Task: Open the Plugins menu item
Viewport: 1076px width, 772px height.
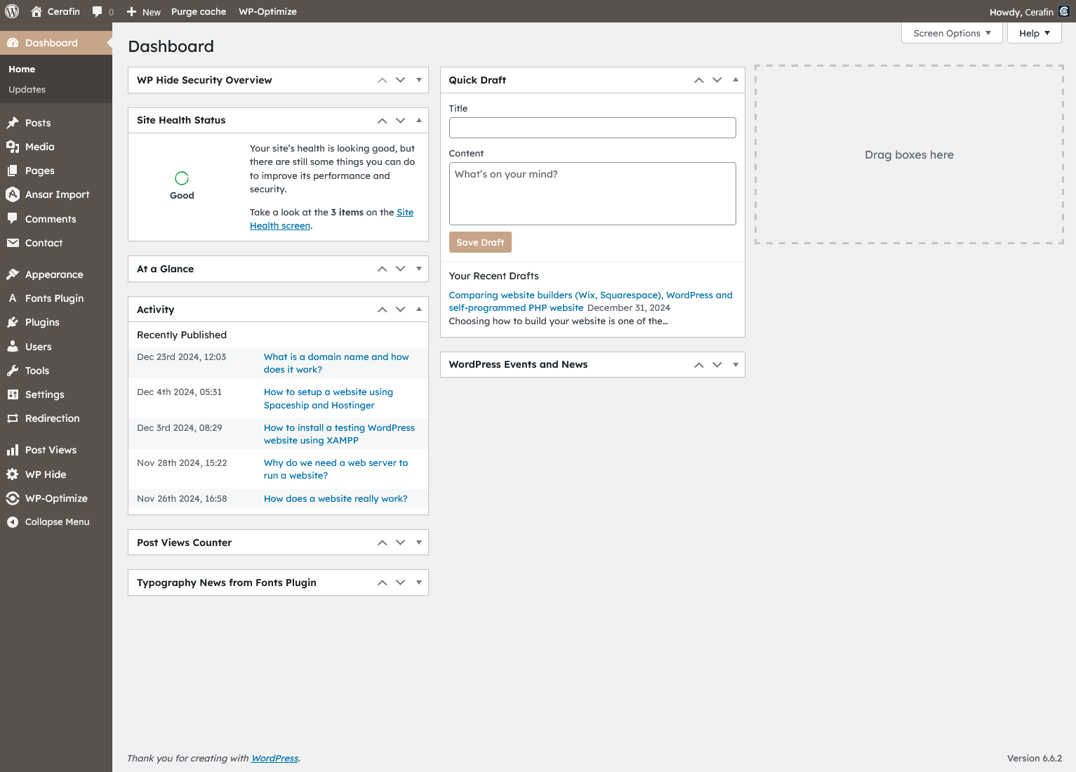Action: [42, 322]
